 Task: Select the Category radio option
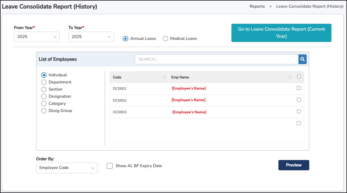(x=44, y=103)
